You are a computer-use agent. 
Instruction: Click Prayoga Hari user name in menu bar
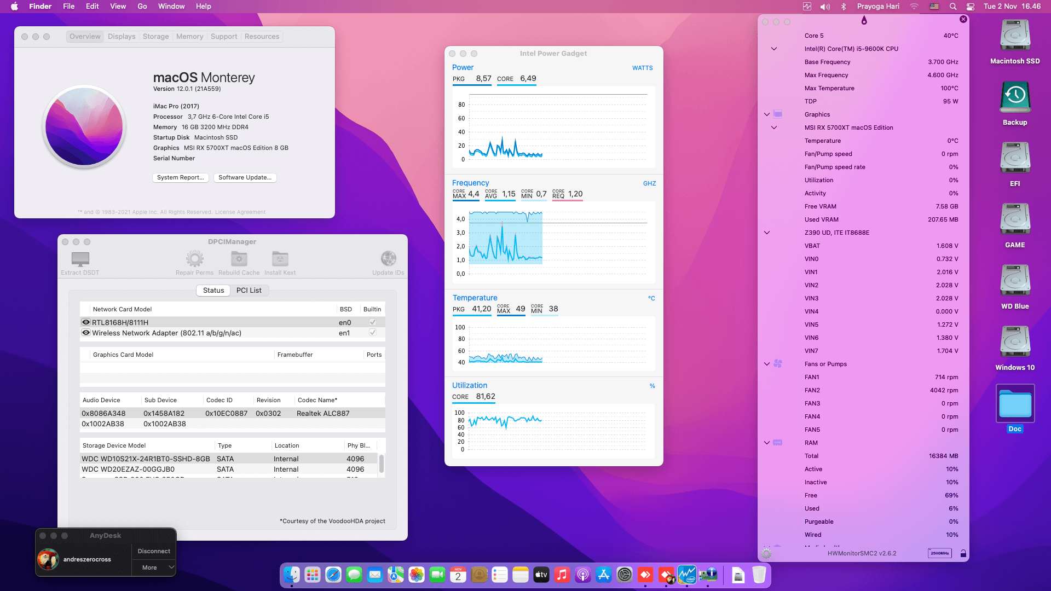click(878, 7)
